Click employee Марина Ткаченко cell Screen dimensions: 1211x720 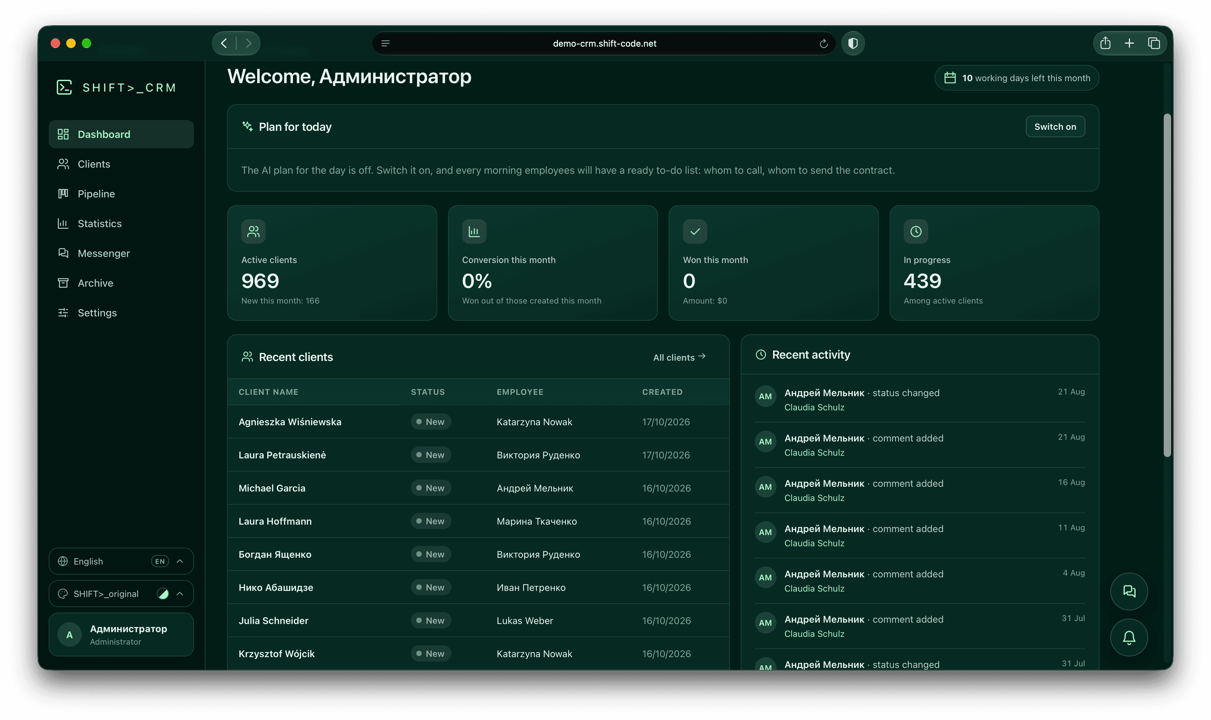[536, 521]
